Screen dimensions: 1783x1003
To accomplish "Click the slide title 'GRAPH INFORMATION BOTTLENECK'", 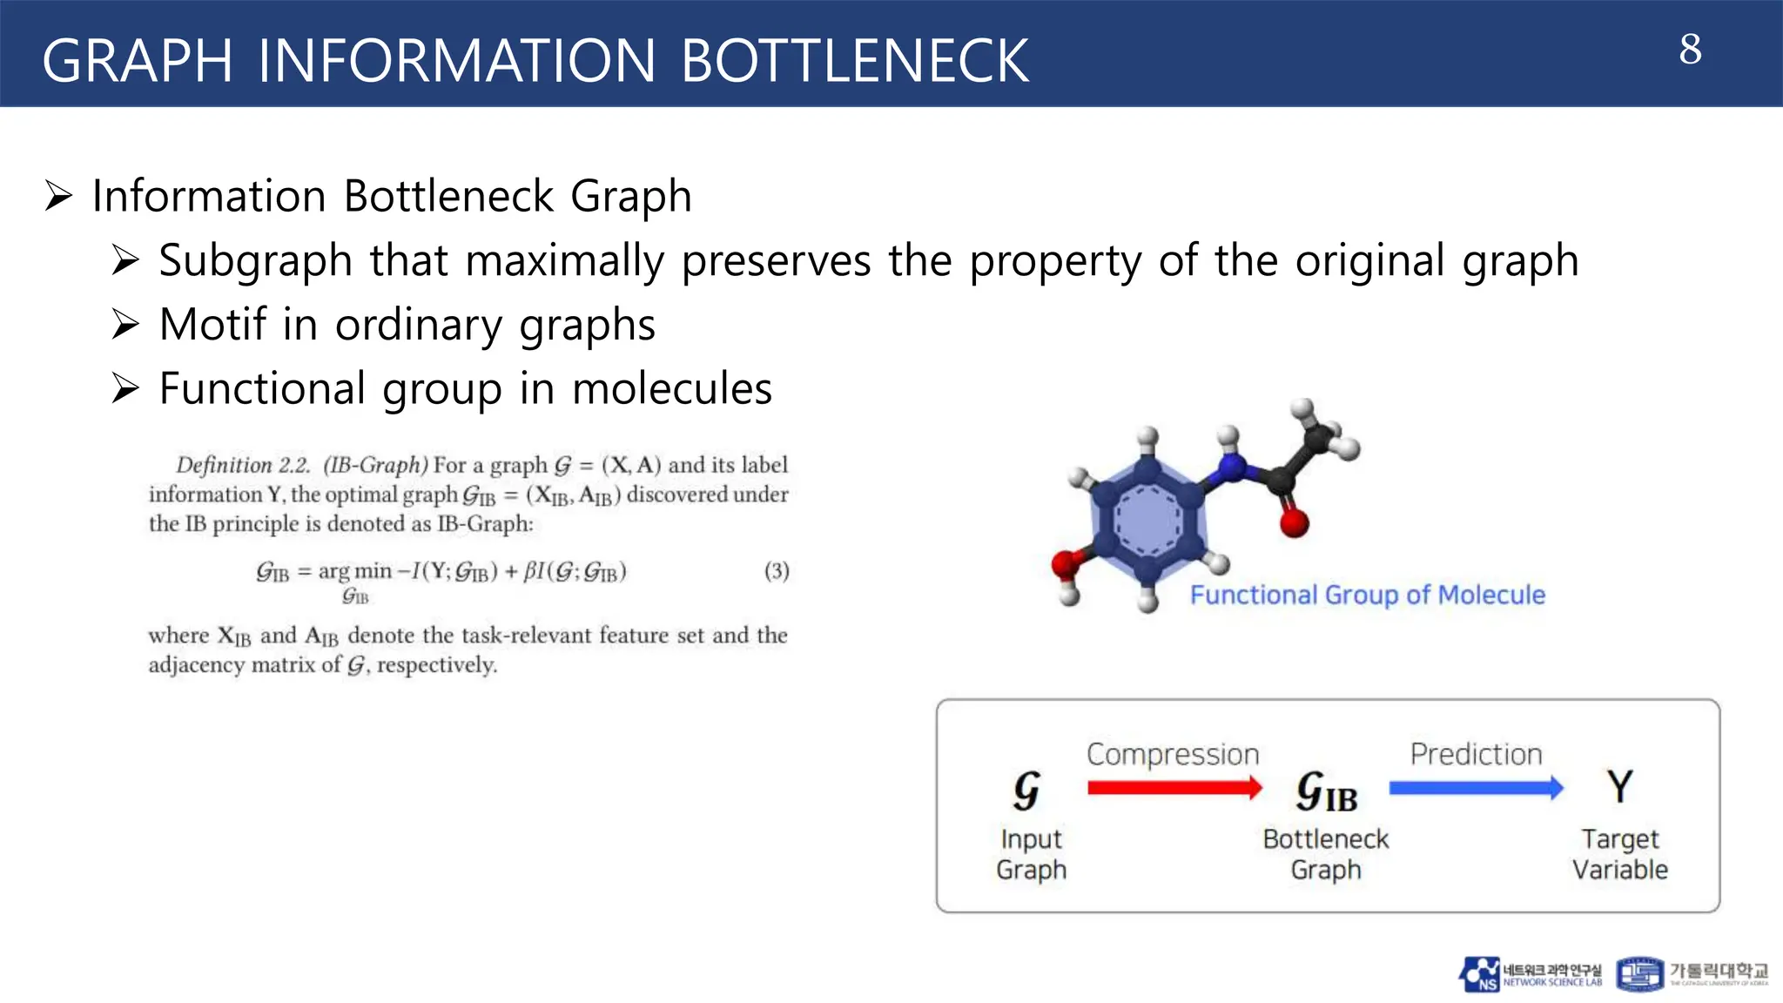I will point(535,60).
